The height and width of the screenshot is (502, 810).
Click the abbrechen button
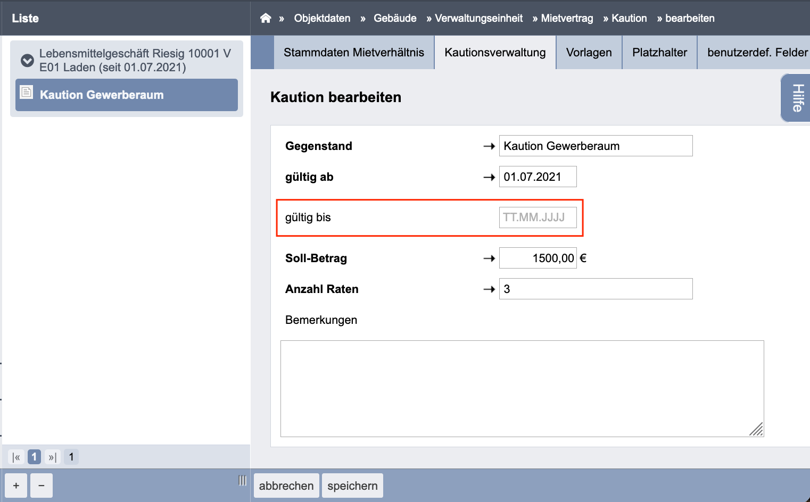click(x=286, y=486)
